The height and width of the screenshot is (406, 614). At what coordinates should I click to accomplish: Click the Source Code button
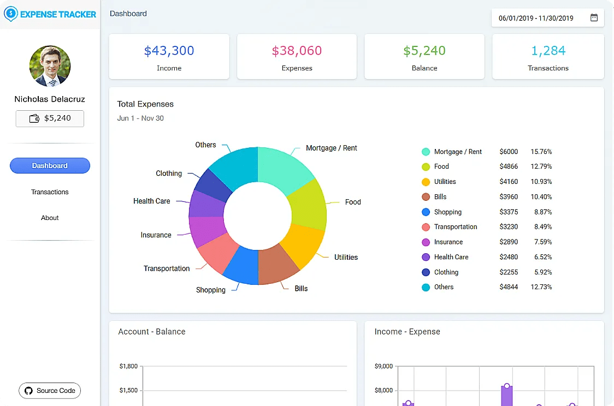(x=50, y=391)
